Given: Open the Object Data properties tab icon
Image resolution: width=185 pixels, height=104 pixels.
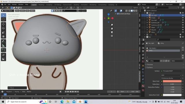Looking at the screenshot, I should tap(143, 83).
